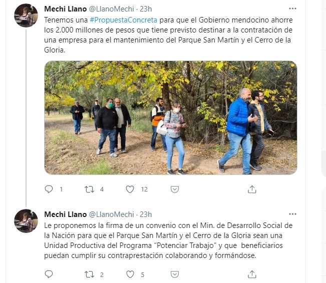This screenshot has height=283, width=326.
Task: Like the first tweet with 12 likes
Action: click(130, 189)
